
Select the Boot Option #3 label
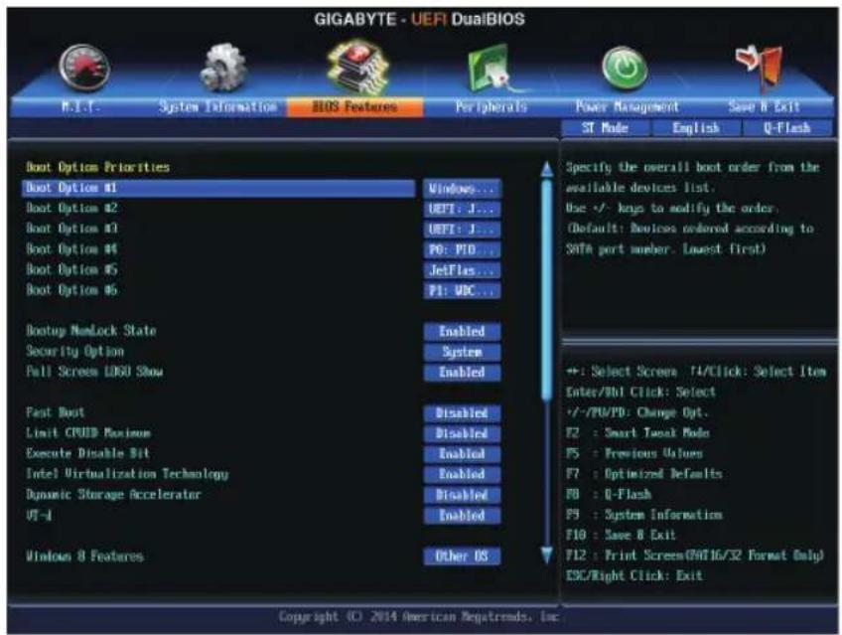(x=71, y=229)
